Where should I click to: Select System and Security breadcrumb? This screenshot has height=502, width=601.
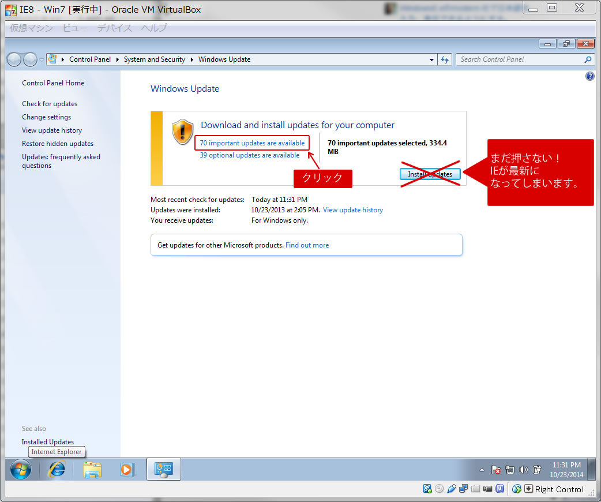(x=154, y=59)
